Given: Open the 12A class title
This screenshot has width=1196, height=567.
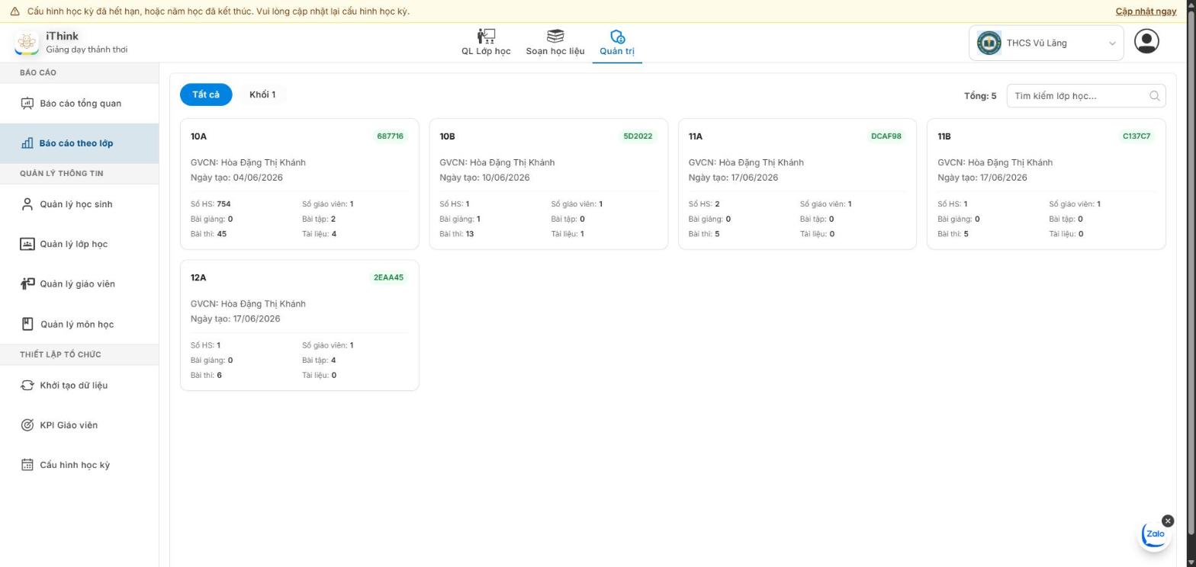Looking at the screenshot, I should [x=198, y=277].
